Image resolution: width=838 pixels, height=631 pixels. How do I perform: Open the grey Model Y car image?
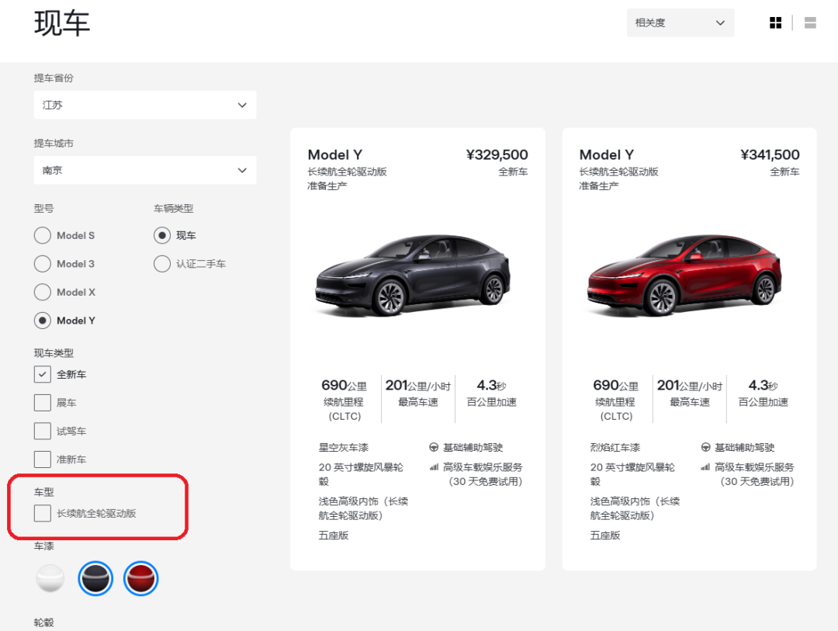point(413,274)
